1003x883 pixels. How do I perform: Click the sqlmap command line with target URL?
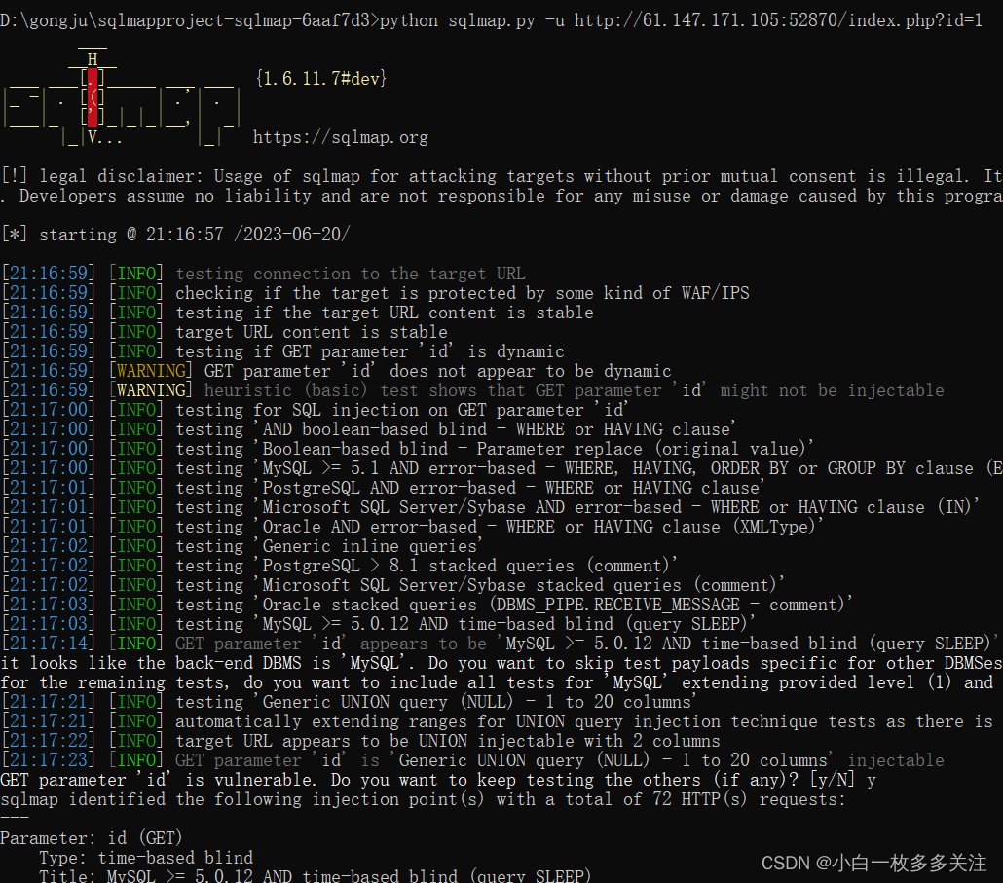pyautogui.click(x=491, y=20)
